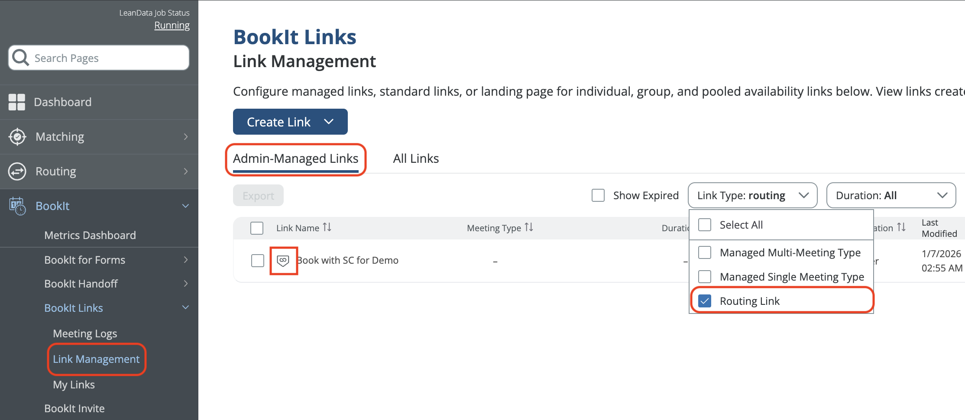Open the Duration: All dropdown
965x420 pixels.
pyautogui.click(x=891, y=195)
